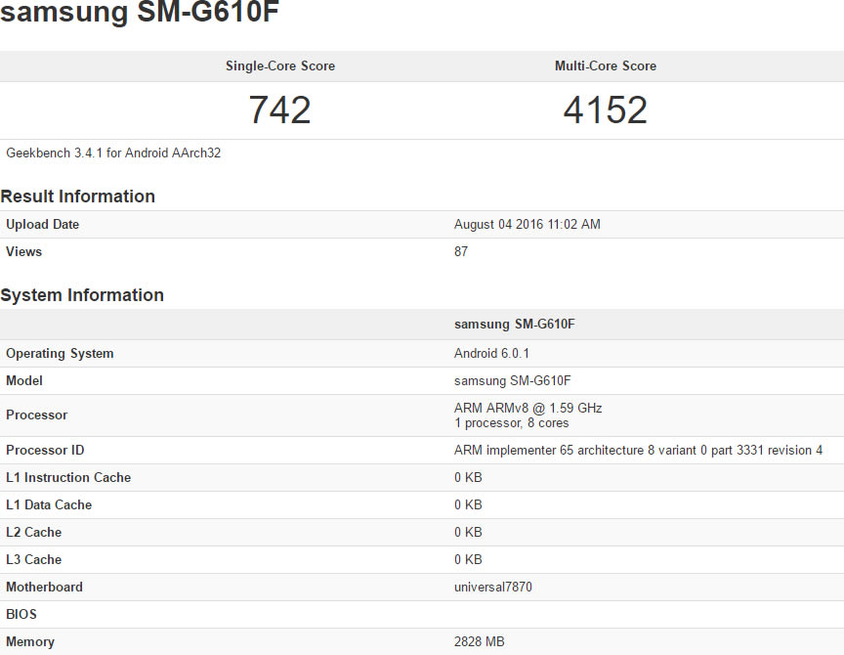The width and height of the screenshot is (844, 655).
Task: Click the Upload Date row label
Action: (43, 225)
